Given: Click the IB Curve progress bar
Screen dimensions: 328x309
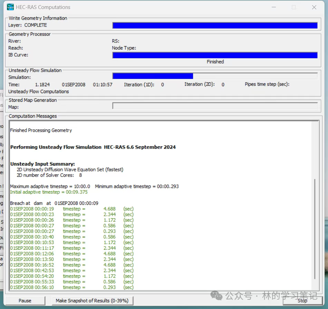Looking at the screenshot, I should (215, 55).
